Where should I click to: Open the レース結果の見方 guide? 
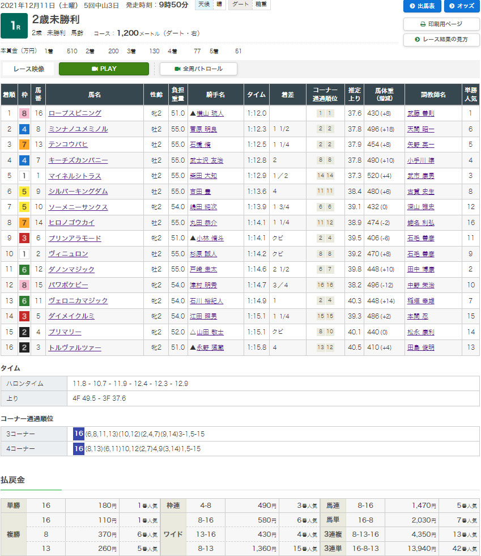click(441, 40)
